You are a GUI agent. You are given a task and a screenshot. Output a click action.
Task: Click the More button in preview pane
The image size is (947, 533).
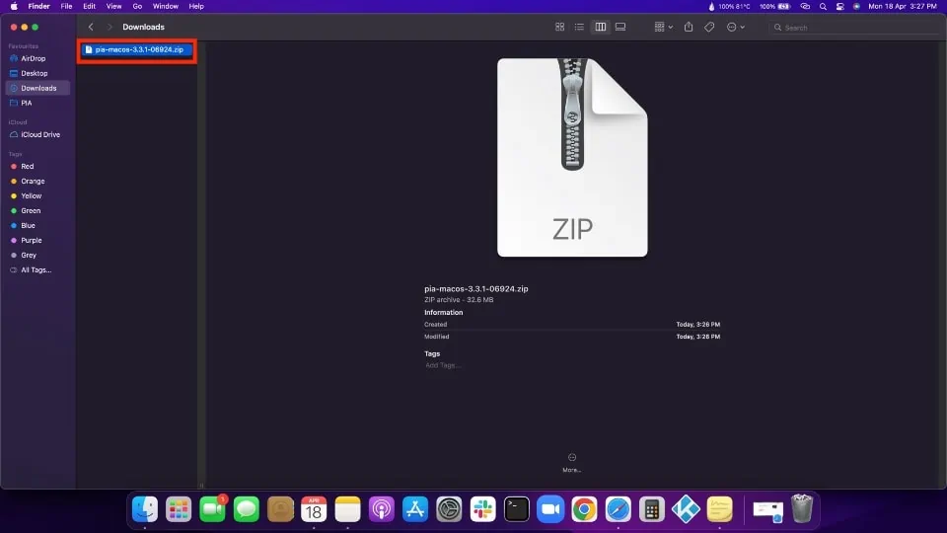click(572, 462)
